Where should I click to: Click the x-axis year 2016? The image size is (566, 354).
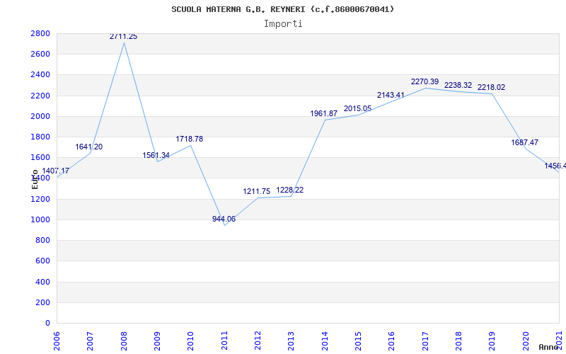point(392,341)
